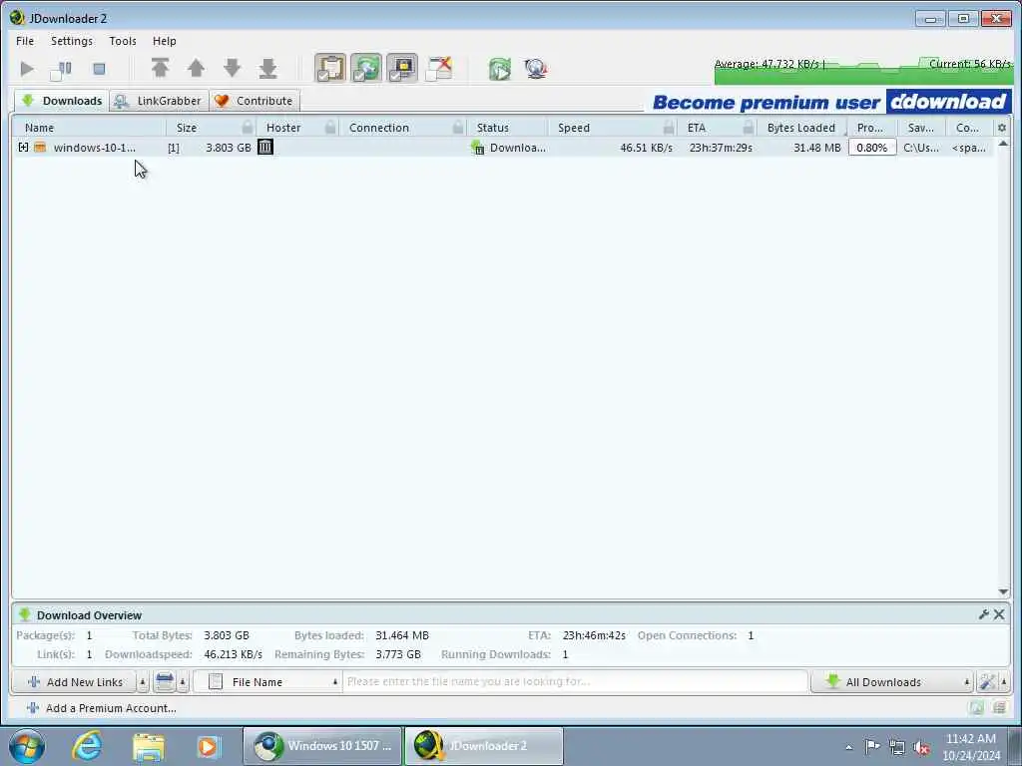Click the bottom bar tools settings icon
Image resolution: width=1022 pixels, height=766 pixels.
tap(987, 682)
